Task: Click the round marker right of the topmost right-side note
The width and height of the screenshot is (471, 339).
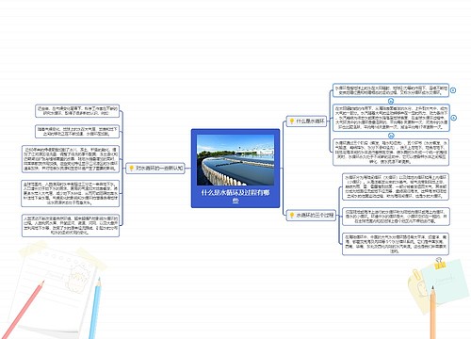Action: coord(453,90)
